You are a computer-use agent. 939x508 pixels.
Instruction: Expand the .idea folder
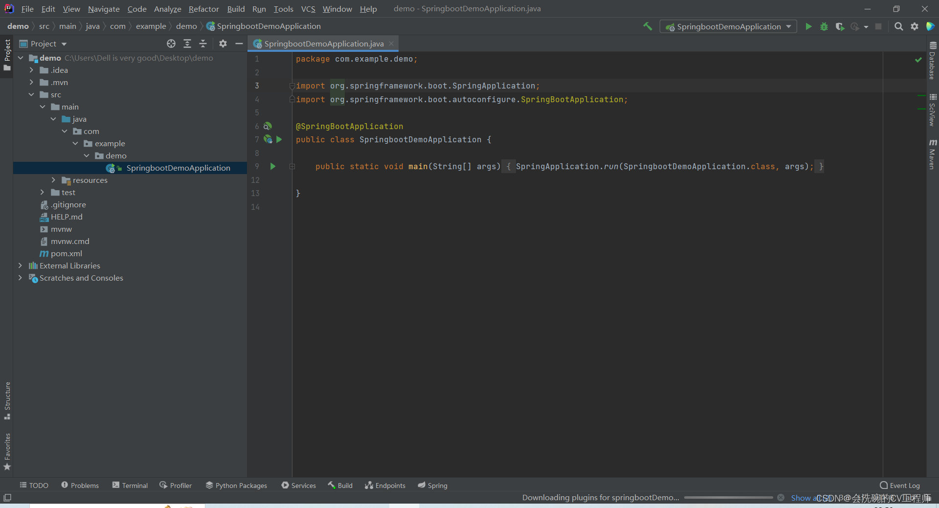click(31, 70)
